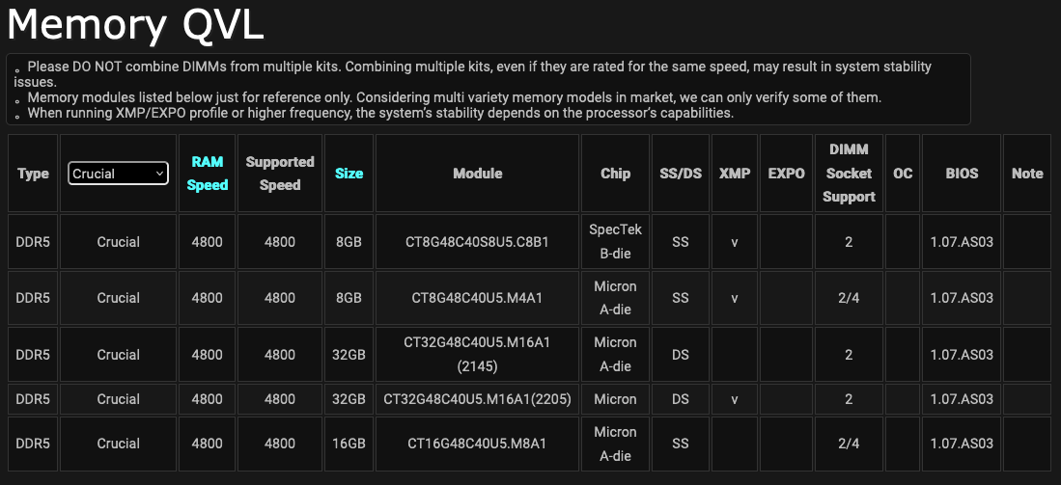The width and height of the screenshot is (1061, 485).
Task: Click XMP v mark in CT8G48C40U5.M4A1 row
Action: pyautogui.click(x=734, y=298)
